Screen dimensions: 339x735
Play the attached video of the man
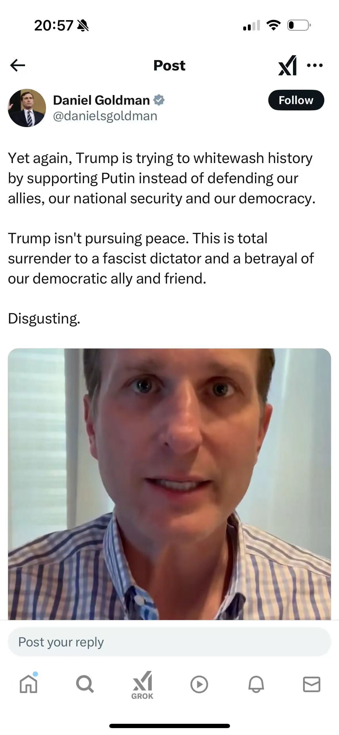(169, 484)
